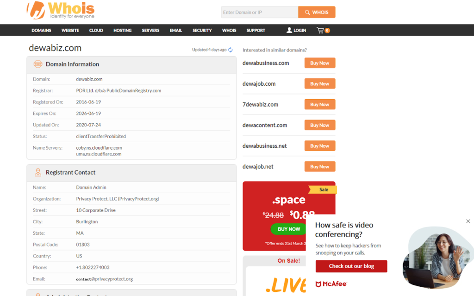
Task: Open the SUPPORT section
Action: 256,30
